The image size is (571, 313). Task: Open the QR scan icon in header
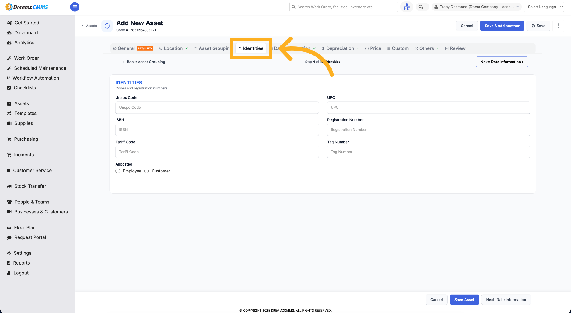pos(407,7)
